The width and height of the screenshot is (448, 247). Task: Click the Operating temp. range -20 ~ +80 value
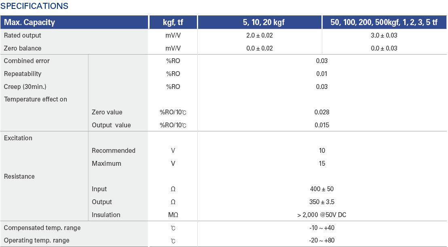click(322, 241)
